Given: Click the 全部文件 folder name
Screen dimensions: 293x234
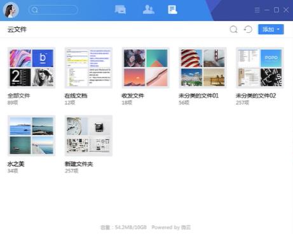Looking at the screenshot, I should [x=19, y=96].
